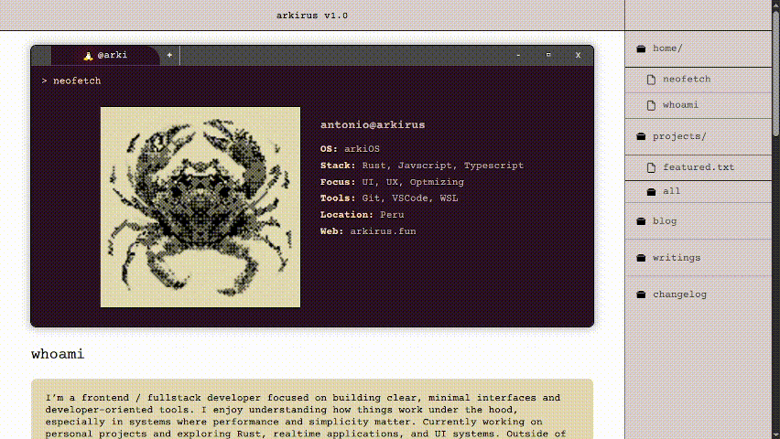This screenshot has width=780, height=439.
Task: Open the blog section from sidebar
Action: point(665,221)
